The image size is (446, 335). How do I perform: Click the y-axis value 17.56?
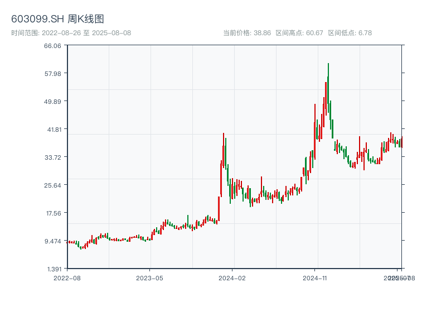[x=54, y=213]
